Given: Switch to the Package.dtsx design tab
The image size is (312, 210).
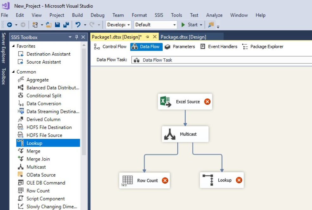Looking at the screenshot, I should [x=183, y=37].
